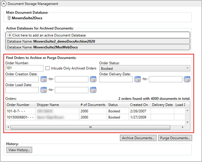
Task: Open calendar for Order Creation Date start
Action: 43,79
